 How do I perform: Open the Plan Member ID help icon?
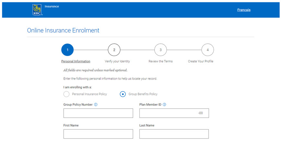(x=164, y=105)
